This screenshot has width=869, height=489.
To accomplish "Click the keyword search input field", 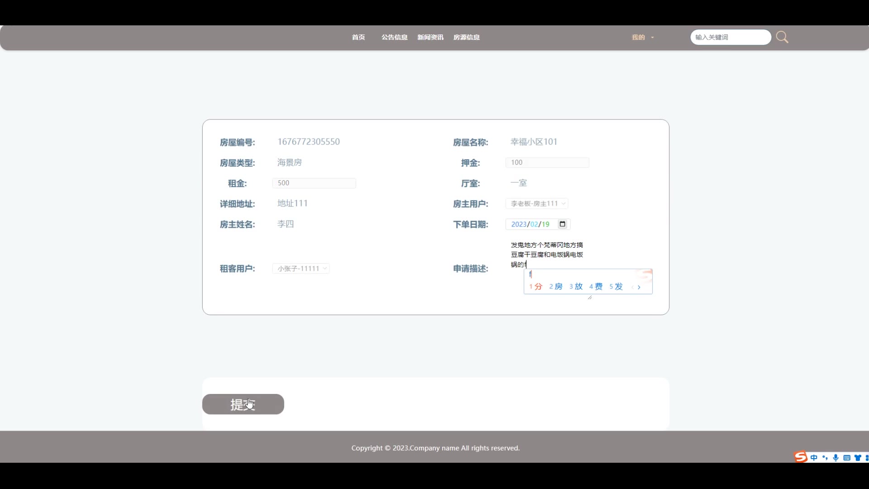I will tap(730, 37).
